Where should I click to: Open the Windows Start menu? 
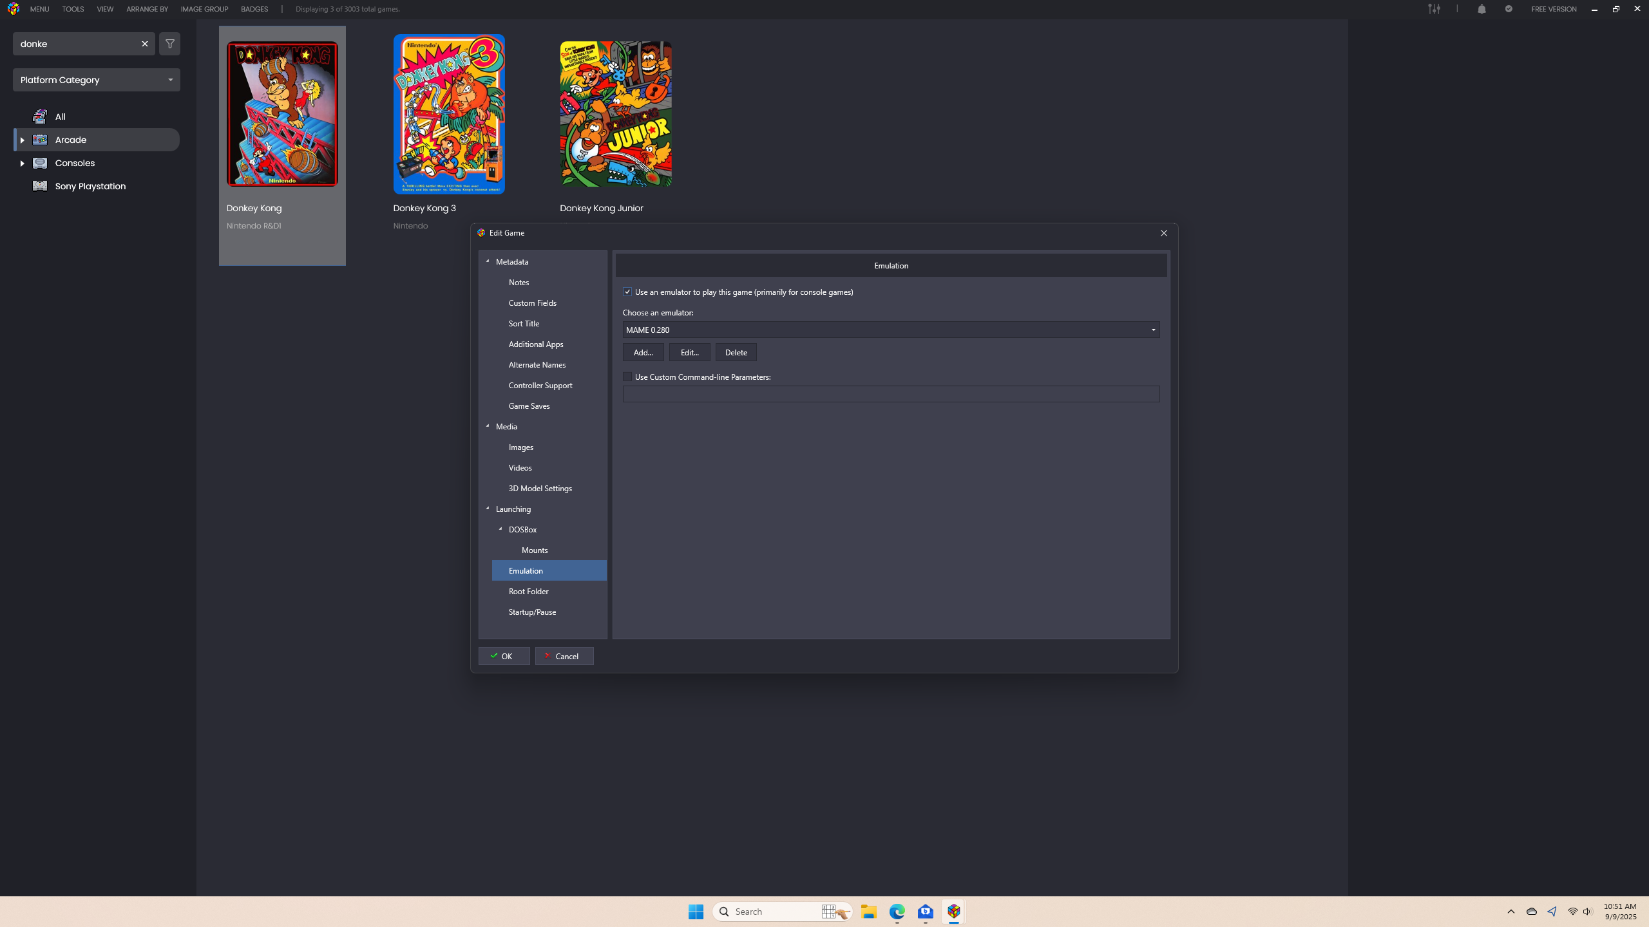[x=696, y=912]
